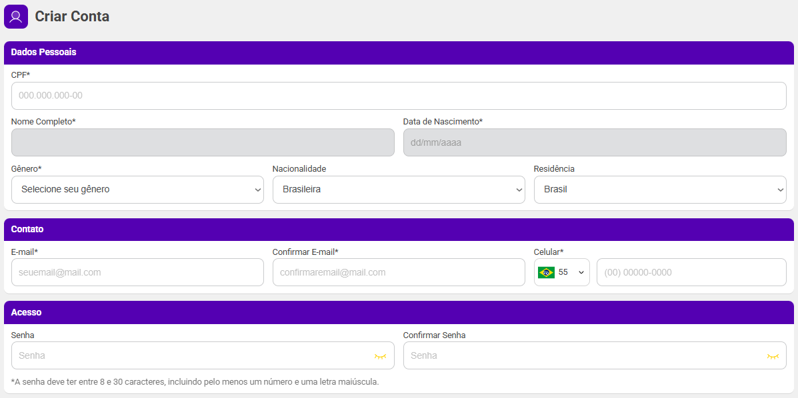Focus the Nome Completo field
Viewport: 798px width, 398px height.
click(203, 142)
